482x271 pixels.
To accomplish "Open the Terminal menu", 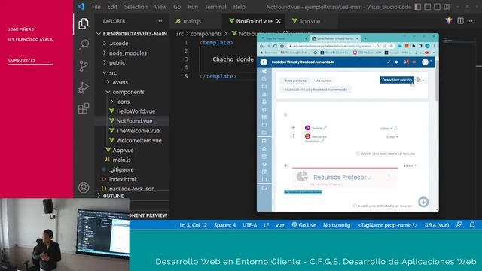I will point(215,7).
